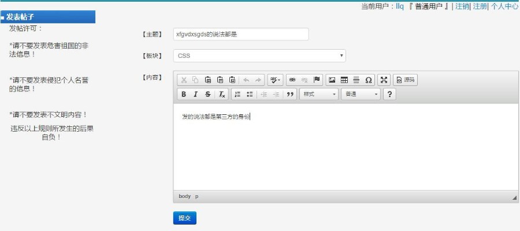Click the Redo arrow icon
The width and height of the screenshot is (520, 231).
(x=258, y=80)
